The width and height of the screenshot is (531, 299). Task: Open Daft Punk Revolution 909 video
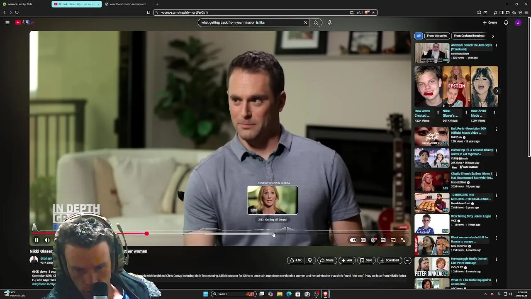pos(432,136)
